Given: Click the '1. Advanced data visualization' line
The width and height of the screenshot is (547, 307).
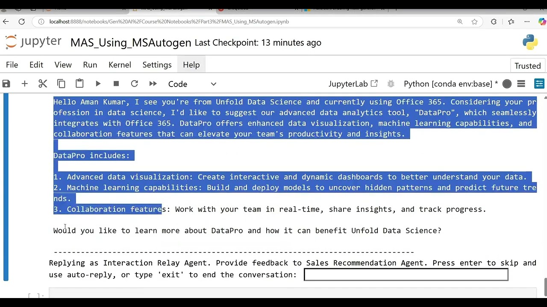Looking at the screenshot, I should (x=290, y=177).
